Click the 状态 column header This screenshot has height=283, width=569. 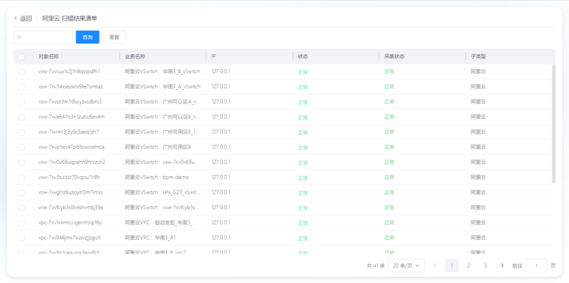tap(303, 57)
